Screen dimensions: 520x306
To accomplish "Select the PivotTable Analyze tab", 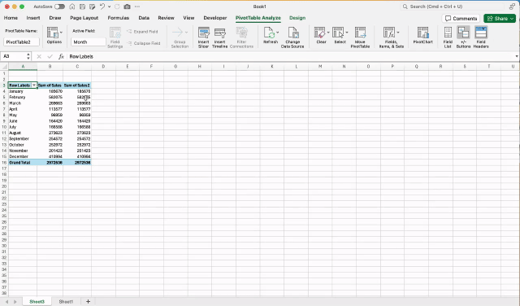I will tap(258, 18).
